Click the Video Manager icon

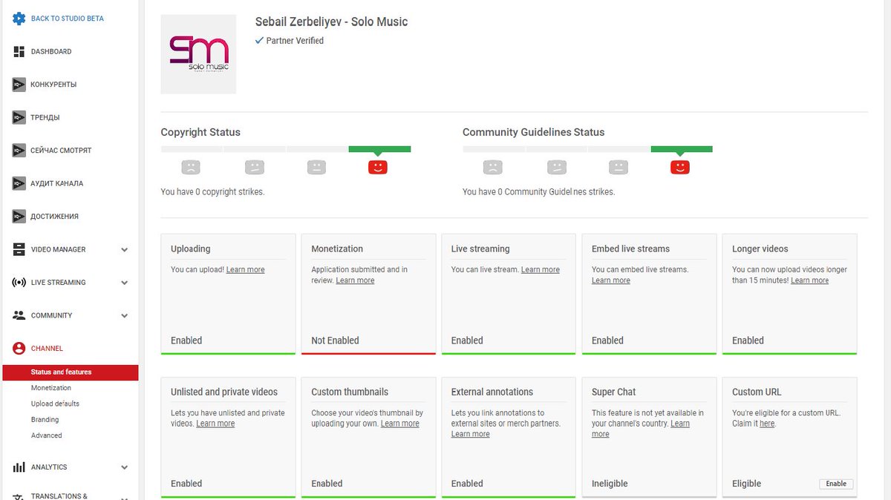click(19, 250)
